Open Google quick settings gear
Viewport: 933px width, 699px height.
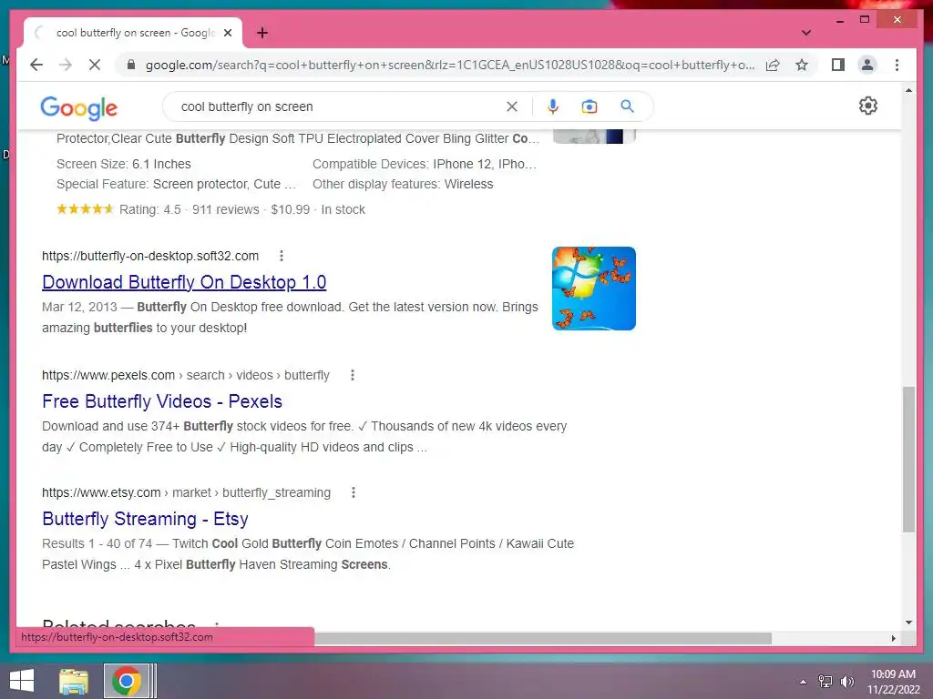pos(868,106)
